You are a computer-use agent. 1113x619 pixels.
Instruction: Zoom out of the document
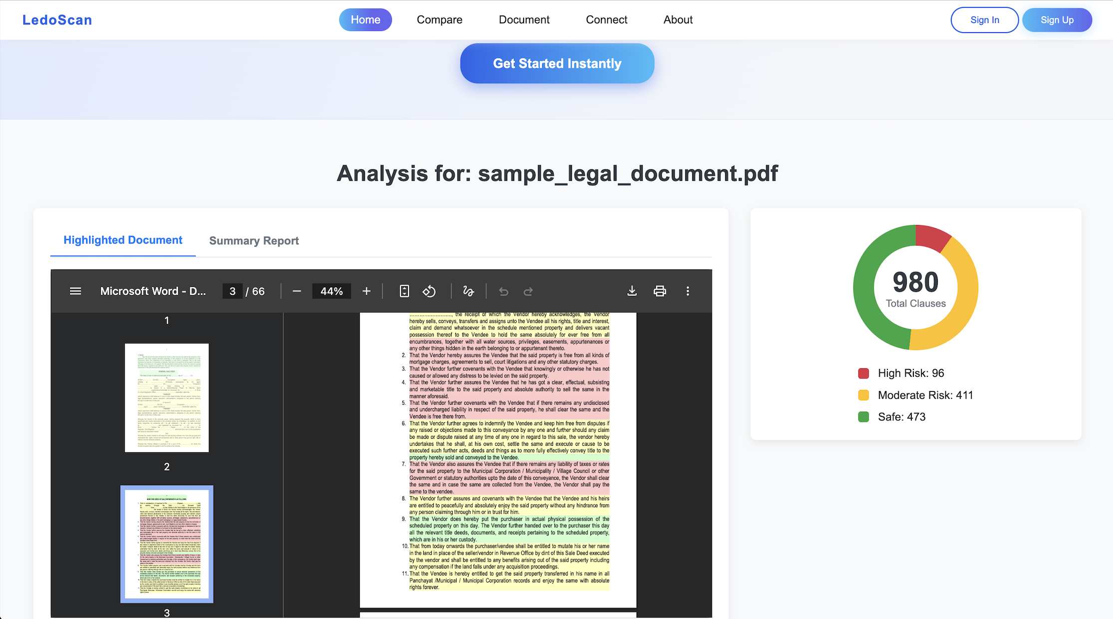pos(296,291)
